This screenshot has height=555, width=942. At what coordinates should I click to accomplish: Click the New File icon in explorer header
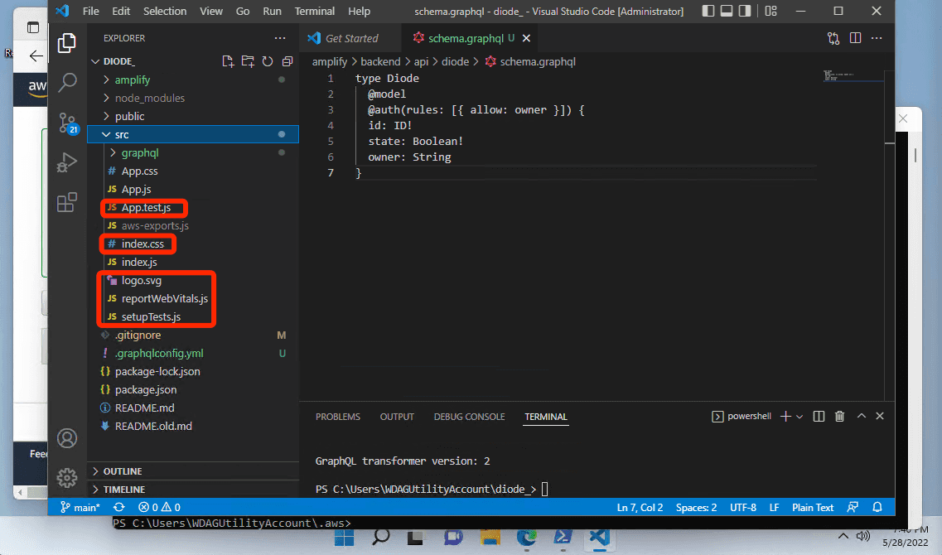[228, 61]
